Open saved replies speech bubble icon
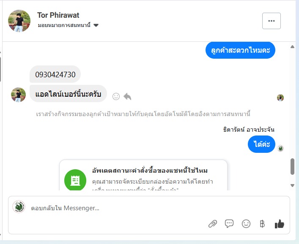 pos(229,224)
